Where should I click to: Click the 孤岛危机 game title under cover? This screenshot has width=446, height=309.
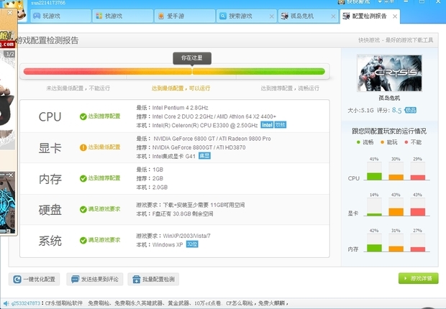click(389, 98)
